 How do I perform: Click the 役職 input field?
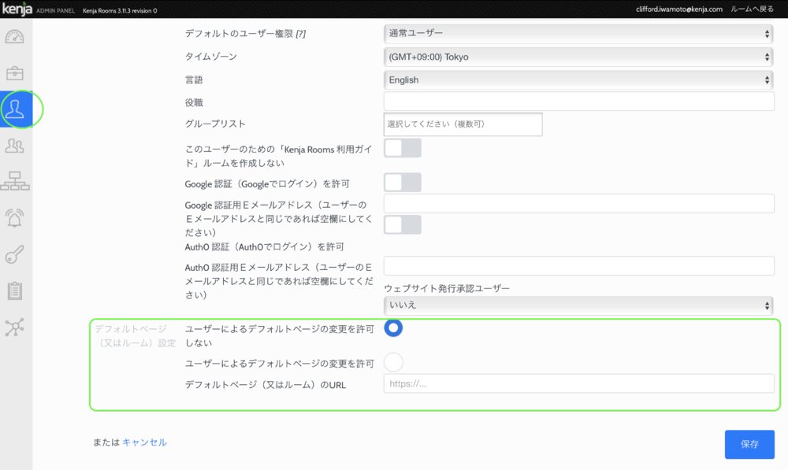pyautogui.click(x=579, y=101)
